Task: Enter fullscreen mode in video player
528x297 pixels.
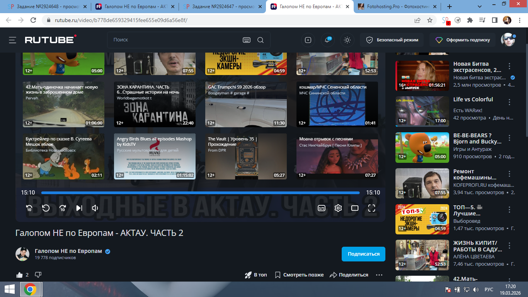Action: [371, 208]
